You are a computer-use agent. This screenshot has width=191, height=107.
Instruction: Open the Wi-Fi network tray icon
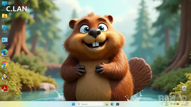pyautogui.click(x=171, y=104)
